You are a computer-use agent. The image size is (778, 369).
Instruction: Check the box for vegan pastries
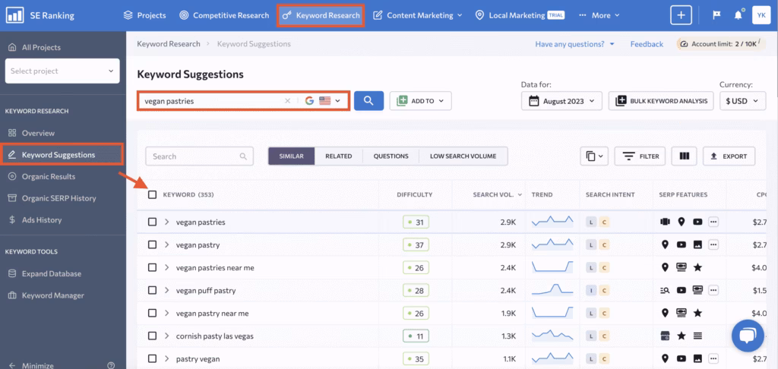153,222
